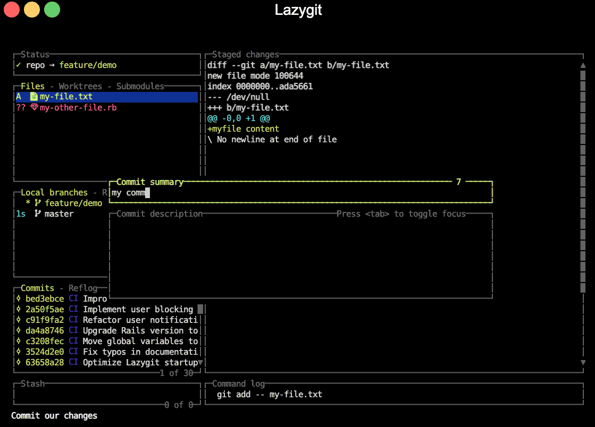Select the staged my-file.txt row
Image resolution: width=595 pixels, height=427 pixels.
point(107,97)
